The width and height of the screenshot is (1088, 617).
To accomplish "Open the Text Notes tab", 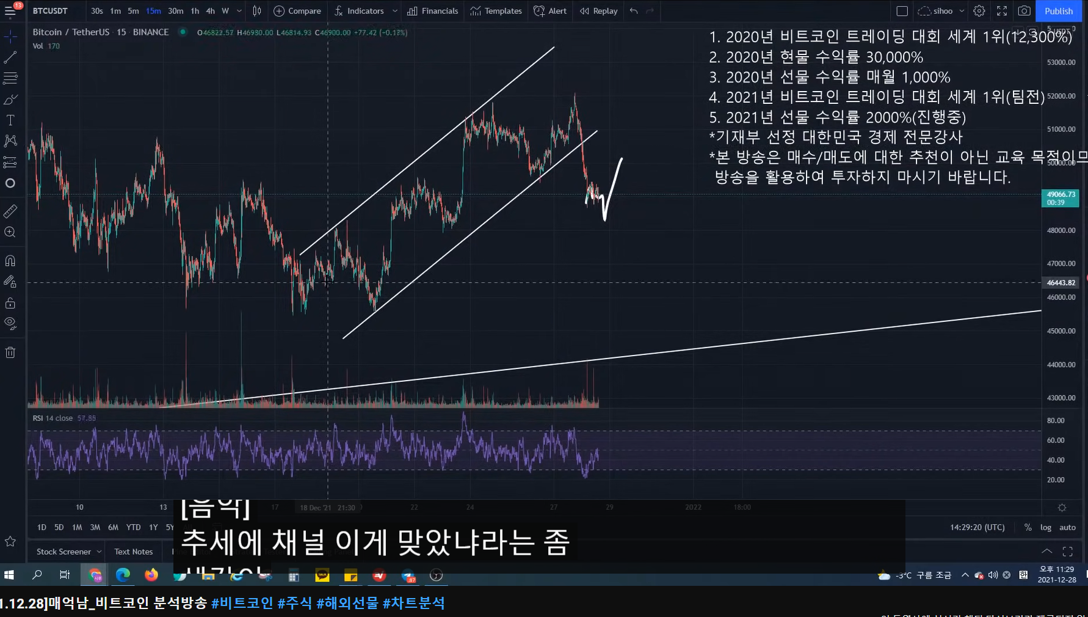I will (x=134, y=552).
